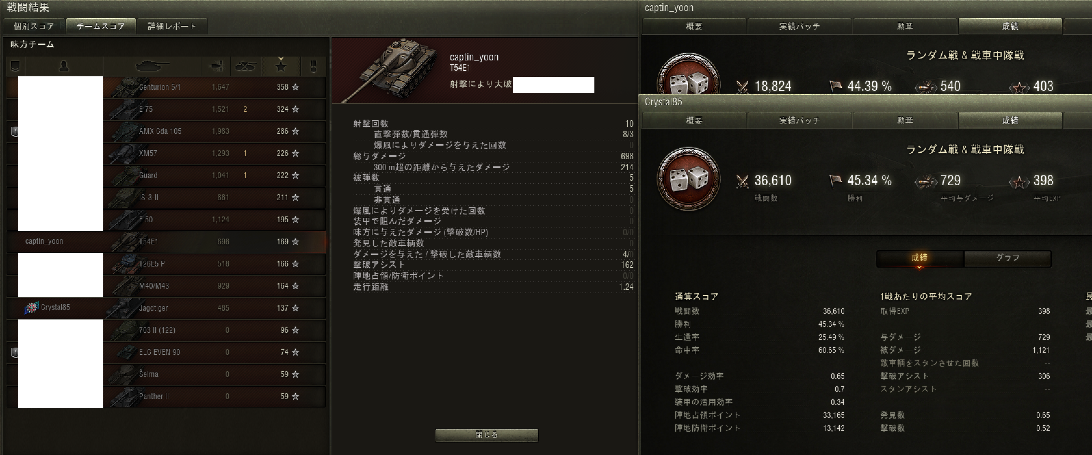1092x455 pixels.
Task: Click the tank silhouette column header
Action: click(152, 66)
